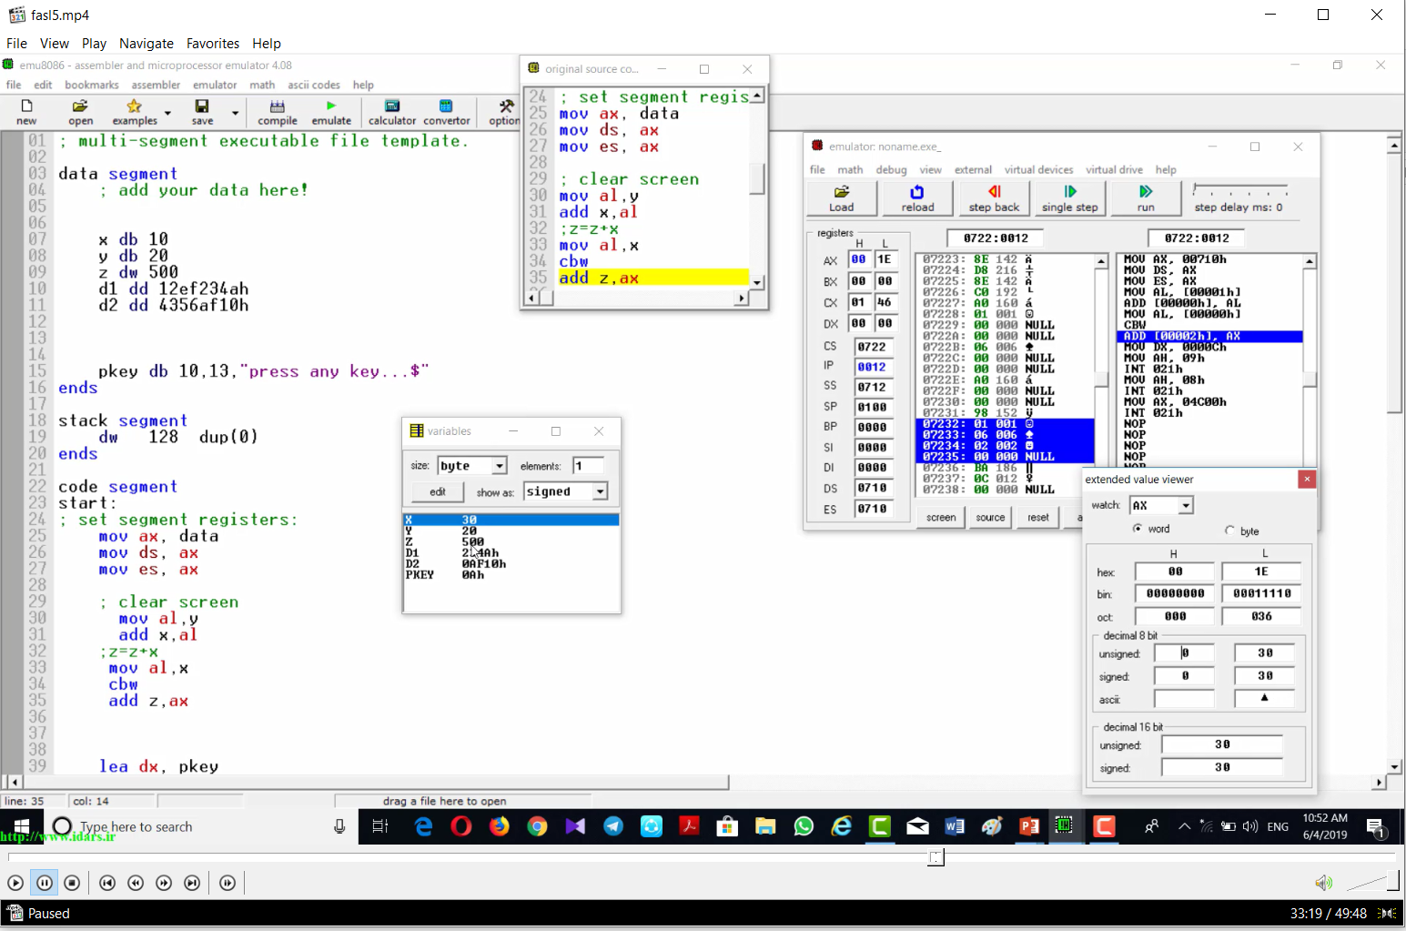Open WhatsApp from the taskbar

[x=804, y=826]
